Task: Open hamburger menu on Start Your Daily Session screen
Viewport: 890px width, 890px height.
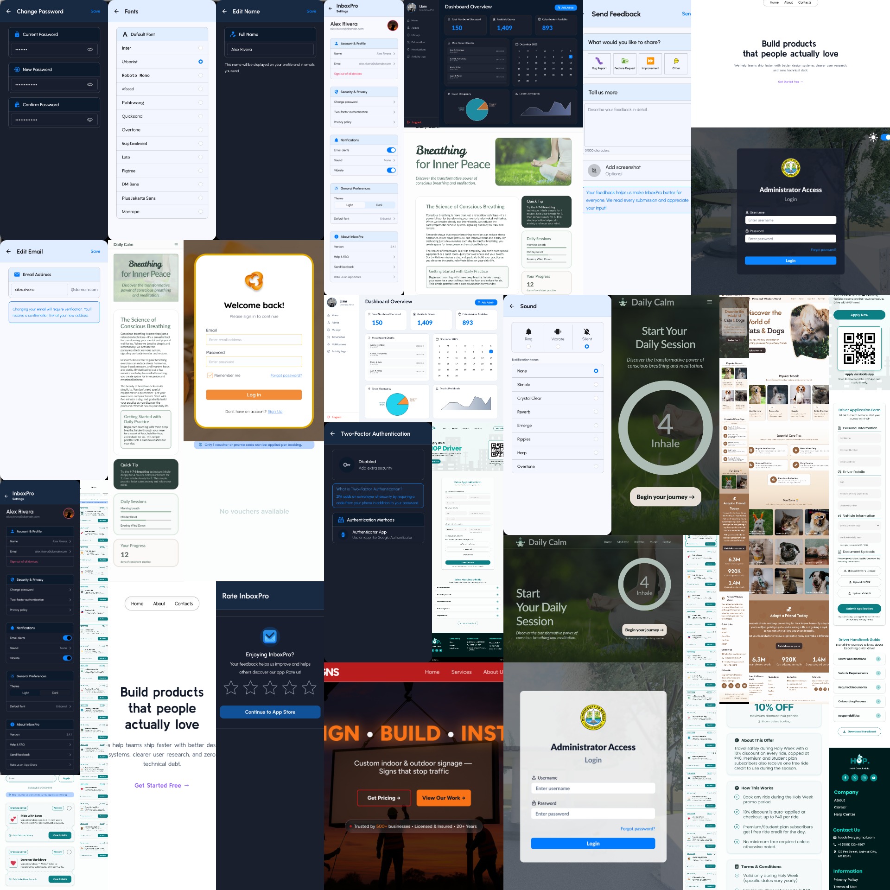Action: click(x=709, y=302)
